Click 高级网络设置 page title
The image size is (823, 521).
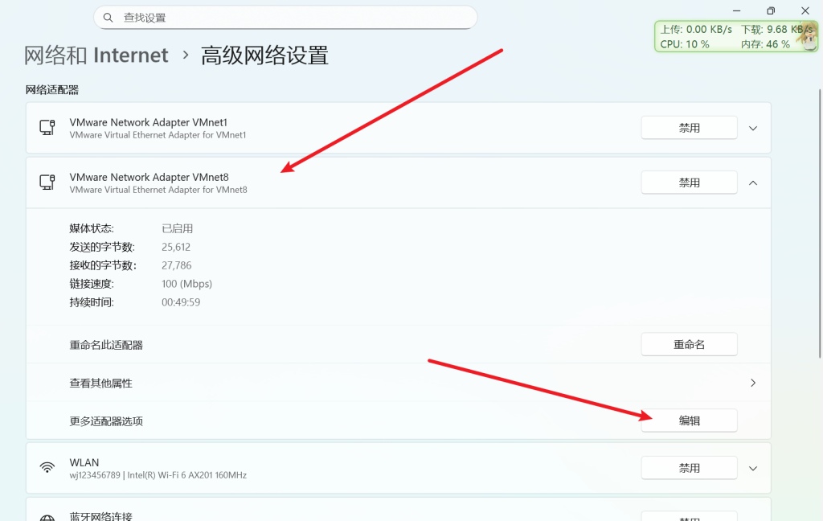264,55
